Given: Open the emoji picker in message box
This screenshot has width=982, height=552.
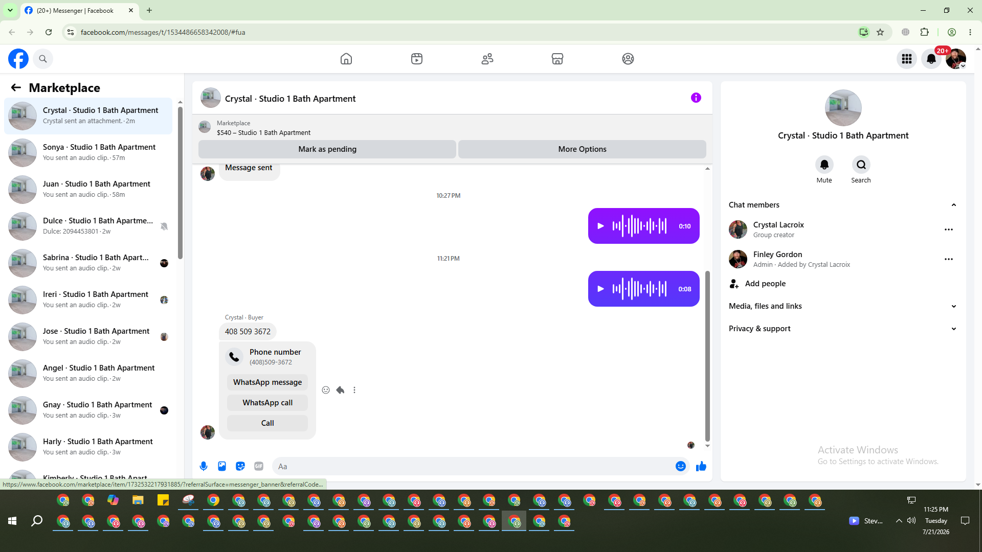Looking at the screenshot, I should (681, 466).
